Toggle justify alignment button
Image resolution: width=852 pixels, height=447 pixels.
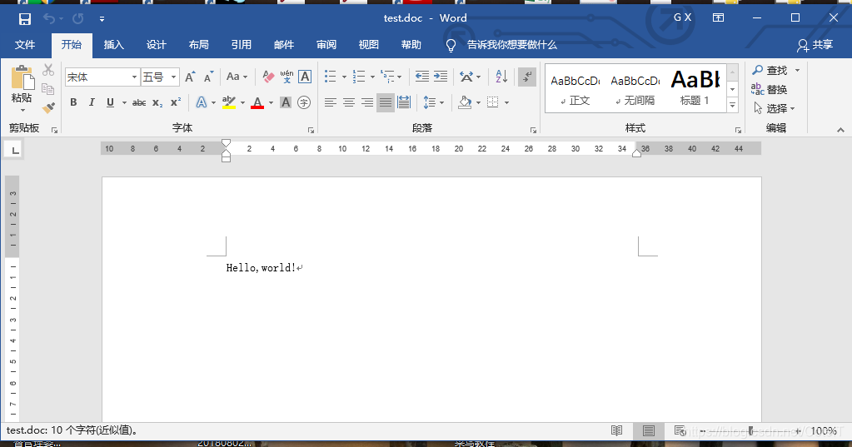pyautogui.click(x=386, y=102)
